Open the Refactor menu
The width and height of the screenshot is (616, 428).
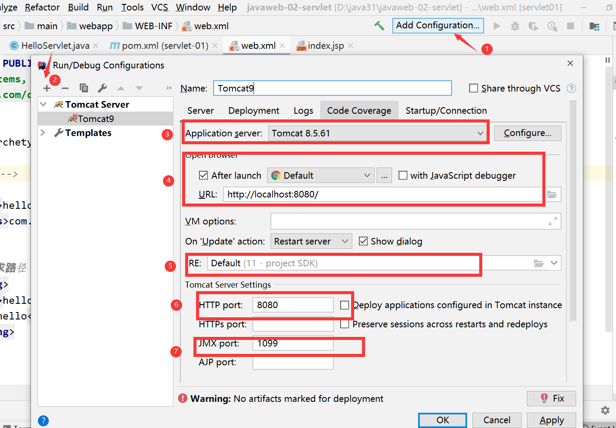[42, 7]
